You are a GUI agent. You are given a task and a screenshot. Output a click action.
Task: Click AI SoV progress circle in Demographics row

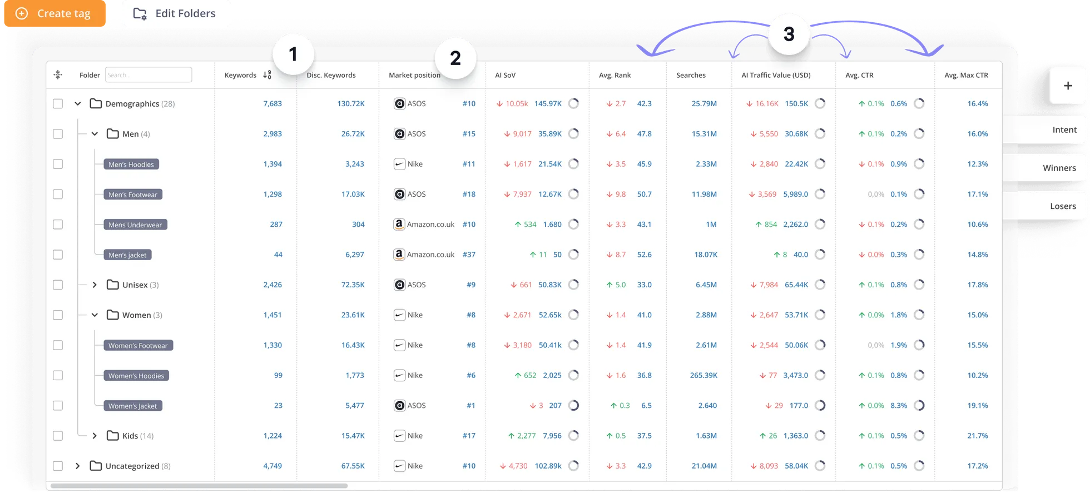pyautogui.click(x=574, y=103)
